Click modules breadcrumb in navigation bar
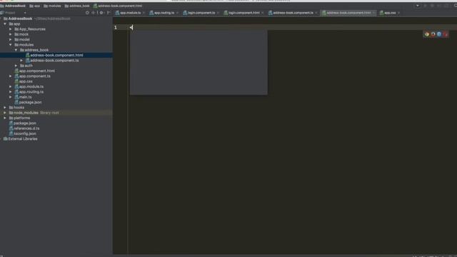This screenshot has height=257, width=457. [52, 6]
